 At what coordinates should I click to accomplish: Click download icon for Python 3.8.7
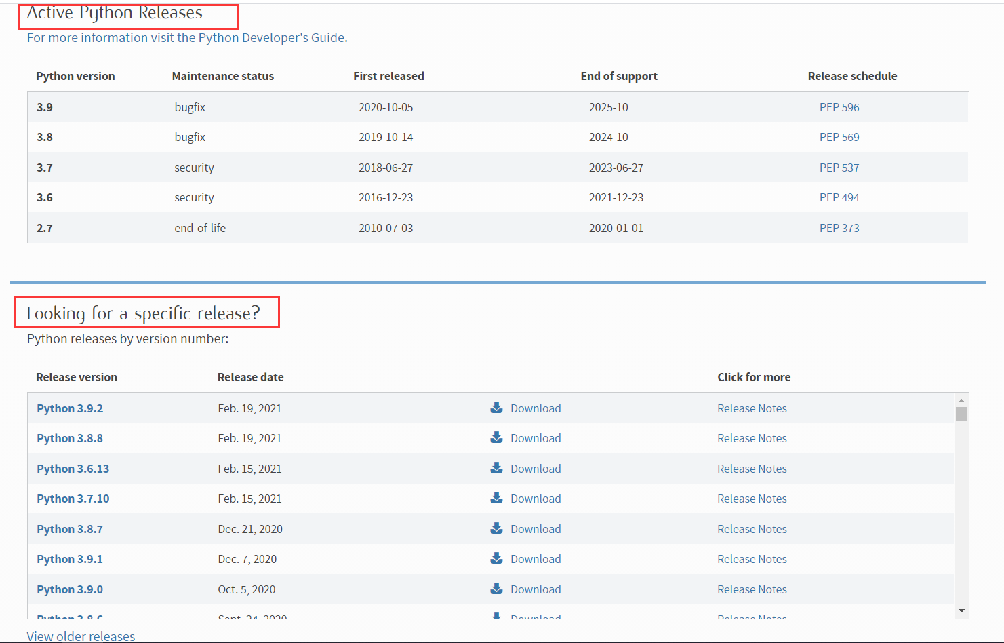coord(497,528)
